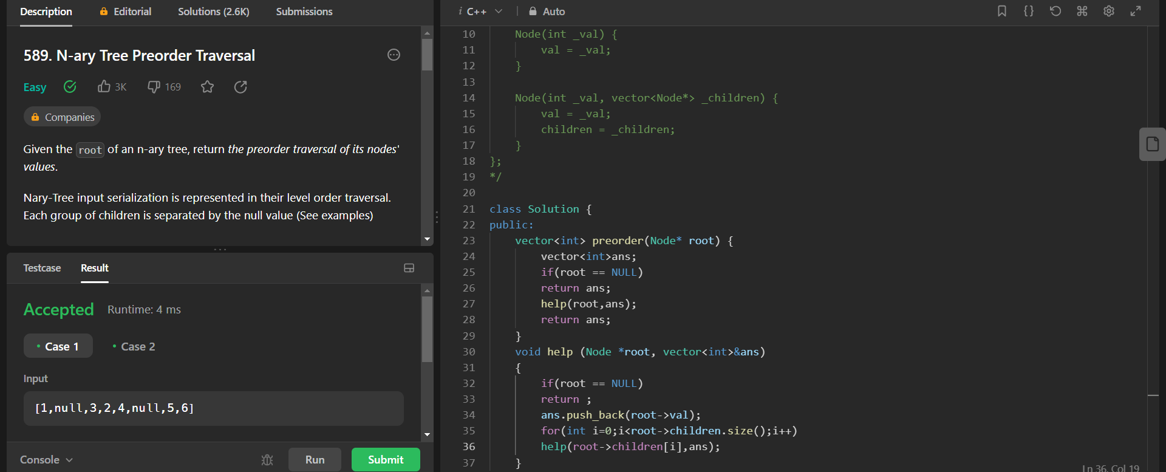Click the green Submit button
The height and width of the screenshot is (472, 1166).
(x=386, y=460)
